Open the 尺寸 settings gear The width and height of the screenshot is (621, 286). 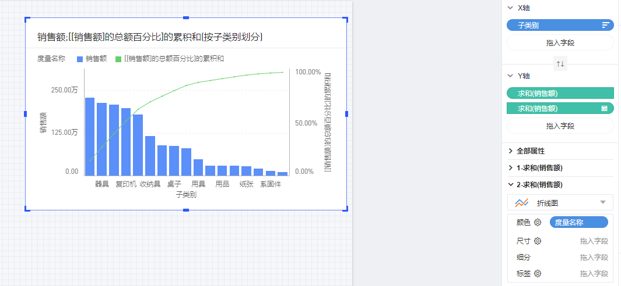coord(538,241)
